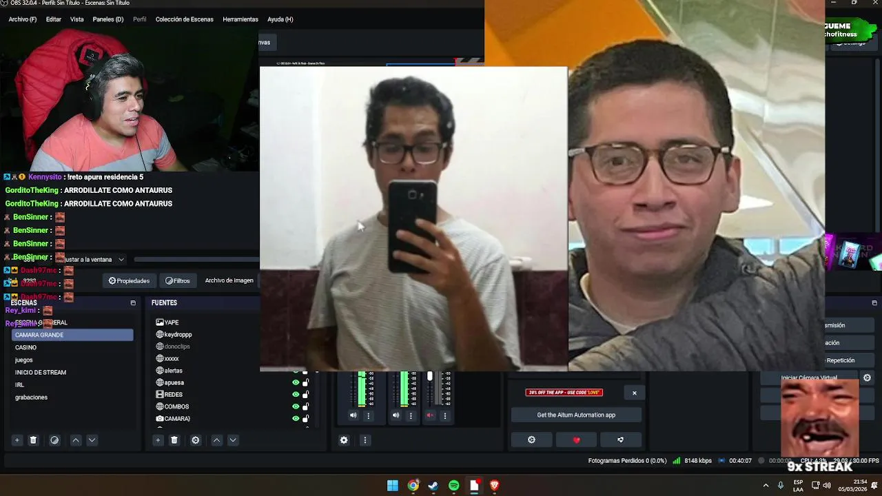Select the IRL scene
The height and width of the screenshot is (496, 882).
tap(72, 384)
